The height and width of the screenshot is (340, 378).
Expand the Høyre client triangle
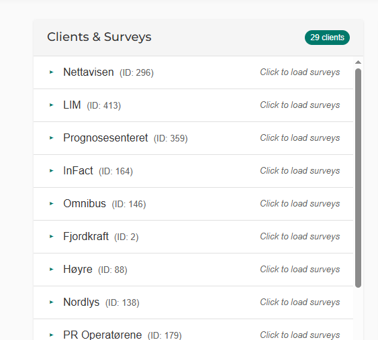pyautogui.click(x=51, y=269)
